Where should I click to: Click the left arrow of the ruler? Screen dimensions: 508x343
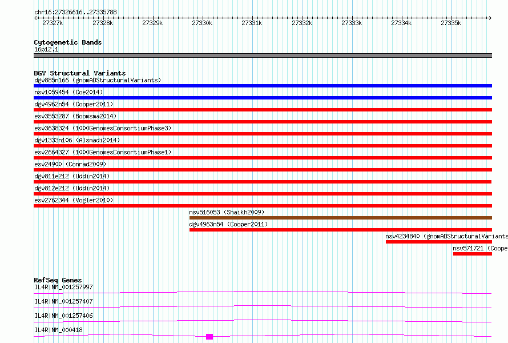(x=35, y=18)
